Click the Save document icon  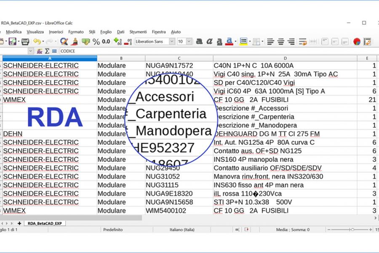12,41
